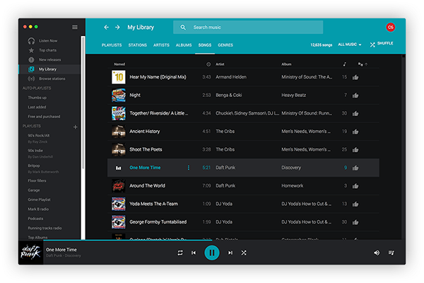This screenshot has width=424, height=283.
Task: Open the volume control speaker icon
Action: [x=377, y=253]
